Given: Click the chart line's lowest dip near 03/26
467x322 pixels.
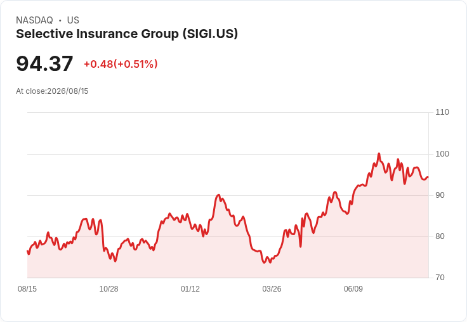Looking at the screenshot, I should click(x=264, y=262).
